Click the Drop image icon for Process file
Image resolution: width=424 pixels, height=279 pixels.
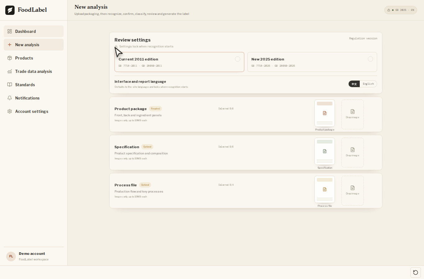353,188
